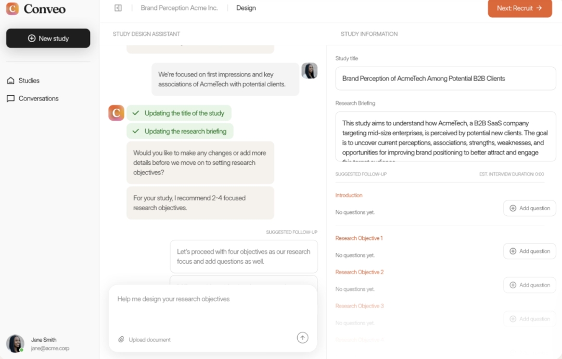Click the Conversations chat bubble icon
Screen dimensions: 562x359
tap(10, 98)
